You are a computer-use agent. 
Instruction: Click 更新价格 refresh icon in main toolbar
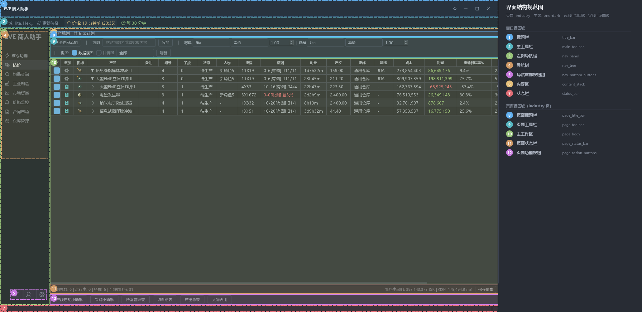39,23
